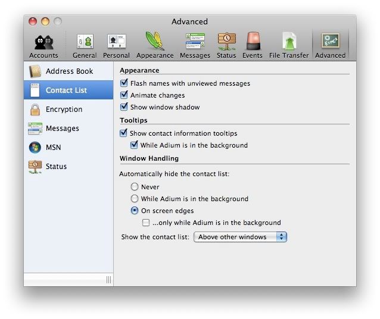This screenshot has width=380, height=319.
Task: Open Appearance preferences with feather icon
Action: point(155,45)
